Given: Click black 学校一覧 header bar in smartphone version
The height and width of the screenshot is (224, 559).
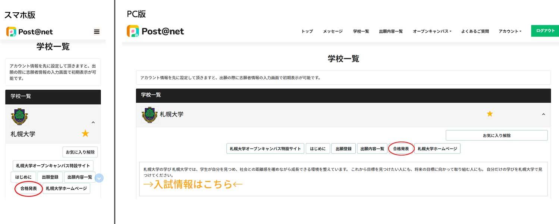Looking at the screenshot, I should 53,97.
